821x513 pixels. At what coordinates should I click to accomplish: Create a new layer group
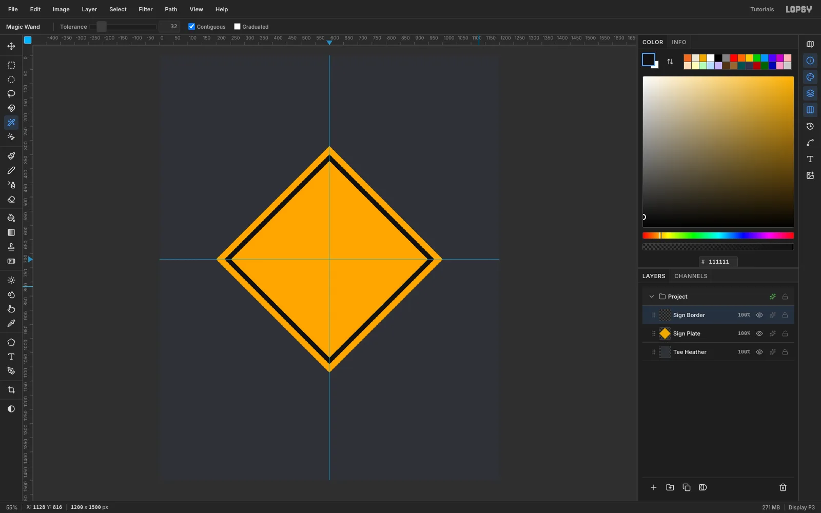(x=670, y=487)
